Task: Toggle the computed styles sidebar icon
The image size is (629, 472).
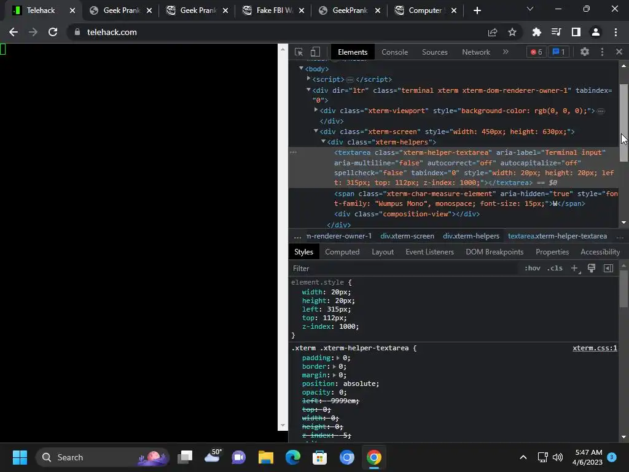Action: [x=608, y=268]
